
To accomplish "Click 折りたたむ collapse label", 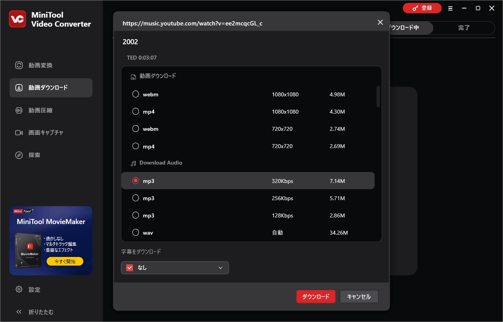I will 41,312.
